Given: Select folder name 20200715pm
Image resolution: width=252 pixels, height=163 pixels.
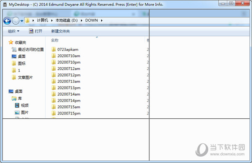Looking at the screenshot, I should tap(69, 113).
